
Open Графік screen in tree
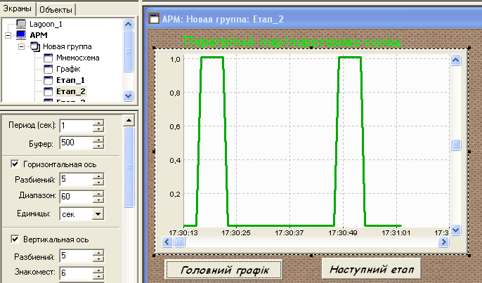click(x=68, y=69)
